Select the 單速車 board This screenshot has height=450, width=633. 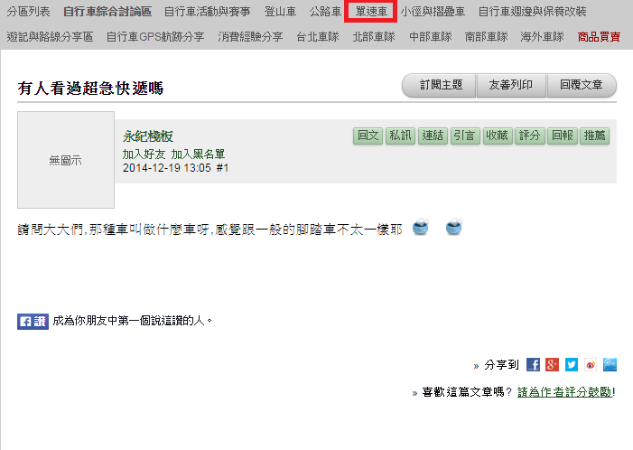(x=371, y=12)
